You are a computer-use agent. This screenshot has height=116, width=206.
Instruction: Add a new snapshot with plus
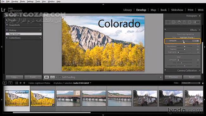coord(40,25)
